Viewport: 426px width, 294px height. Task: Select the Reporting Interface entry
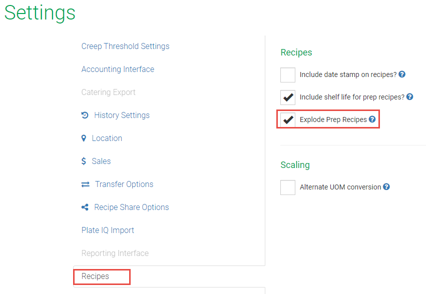[115, 253]
